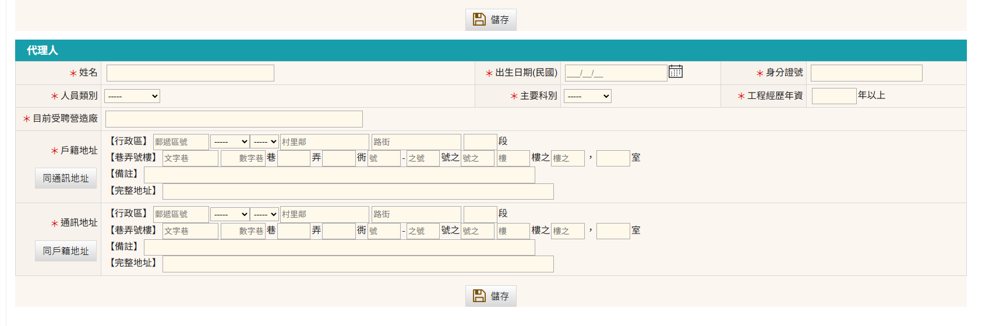This screenshot has height=326, width=989.
Task: Click the 通訊地址 完整地址 field
Action: click(x=358, y=264)
